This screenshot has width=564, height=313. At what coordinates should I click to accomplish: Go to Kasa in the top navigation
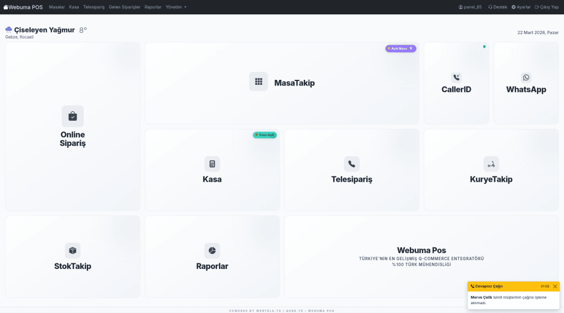(74, 7)
